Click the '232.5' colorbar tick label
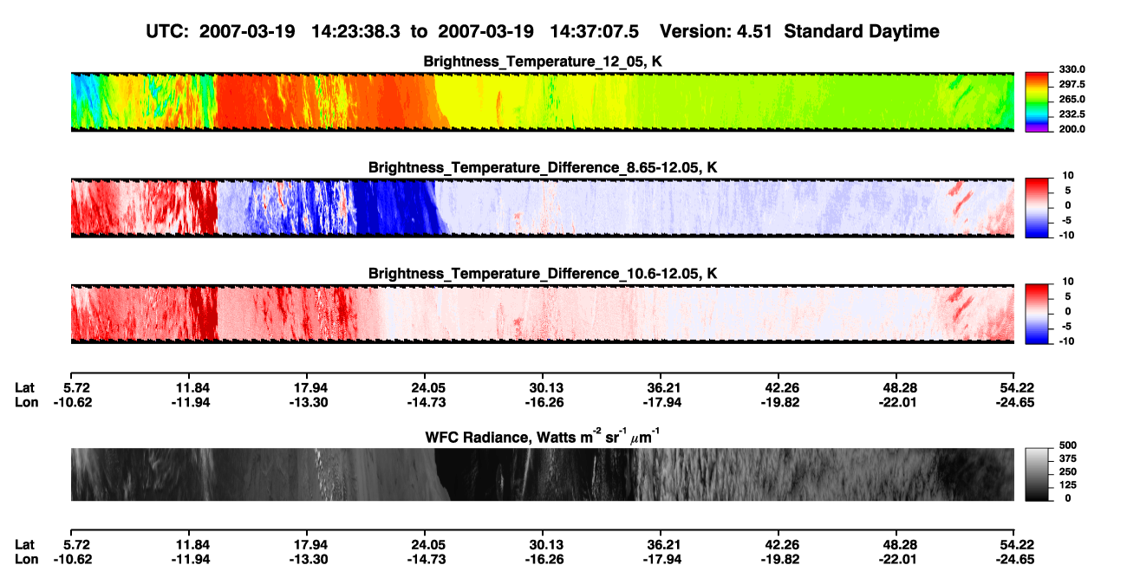Screen dimensions: 1127x578 click(1072, 114)
